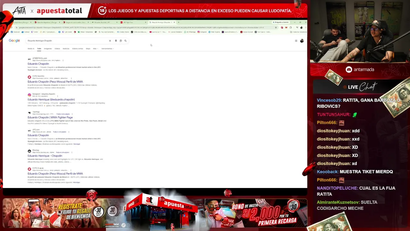Click the TUNTUN5AHUR chat username
This screenshot has height=231, width=410.
pos(333,115)
